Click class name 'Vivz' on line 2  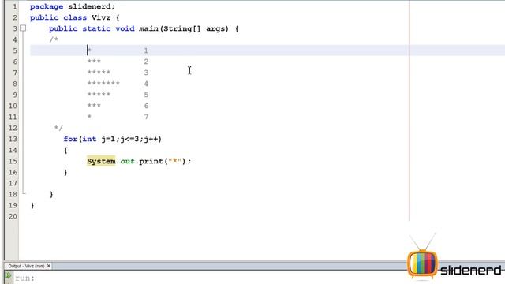click(101, 17)
